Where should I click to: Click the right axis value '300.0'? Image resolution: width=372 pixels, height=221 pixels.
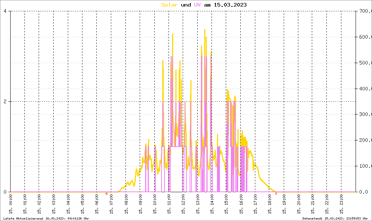365,115
